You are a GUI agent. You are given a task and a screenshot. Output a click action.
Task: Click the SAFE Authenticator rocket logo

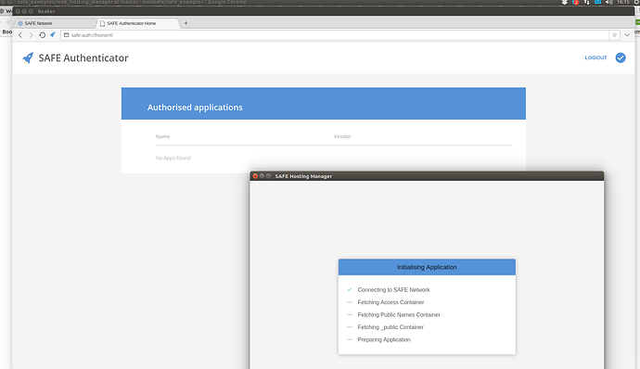pos(28,58)
